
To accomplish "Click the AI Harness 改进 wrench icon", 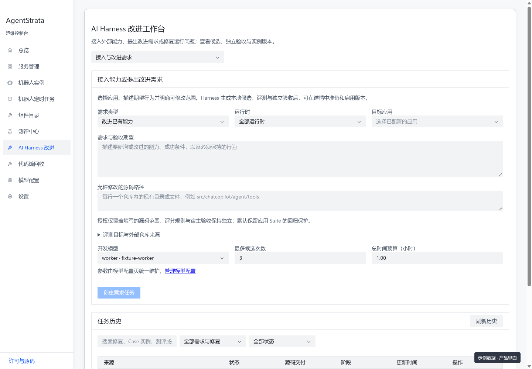I will coord(10,148).
